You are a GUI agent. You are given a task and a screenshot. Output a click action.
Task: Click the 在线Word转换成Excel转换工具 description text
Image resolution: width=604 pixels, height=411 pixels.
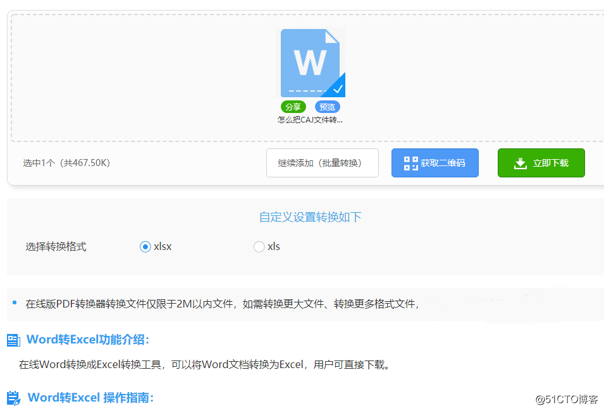click(x=205, y=364)
